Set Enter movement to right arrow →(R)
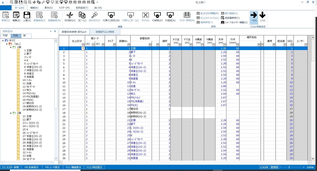The image size is (317, 171). (x=254, y=17)
